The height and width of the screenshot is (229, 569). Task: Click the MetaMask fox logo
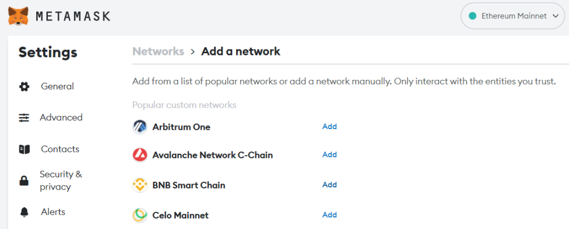coord(18,16)
